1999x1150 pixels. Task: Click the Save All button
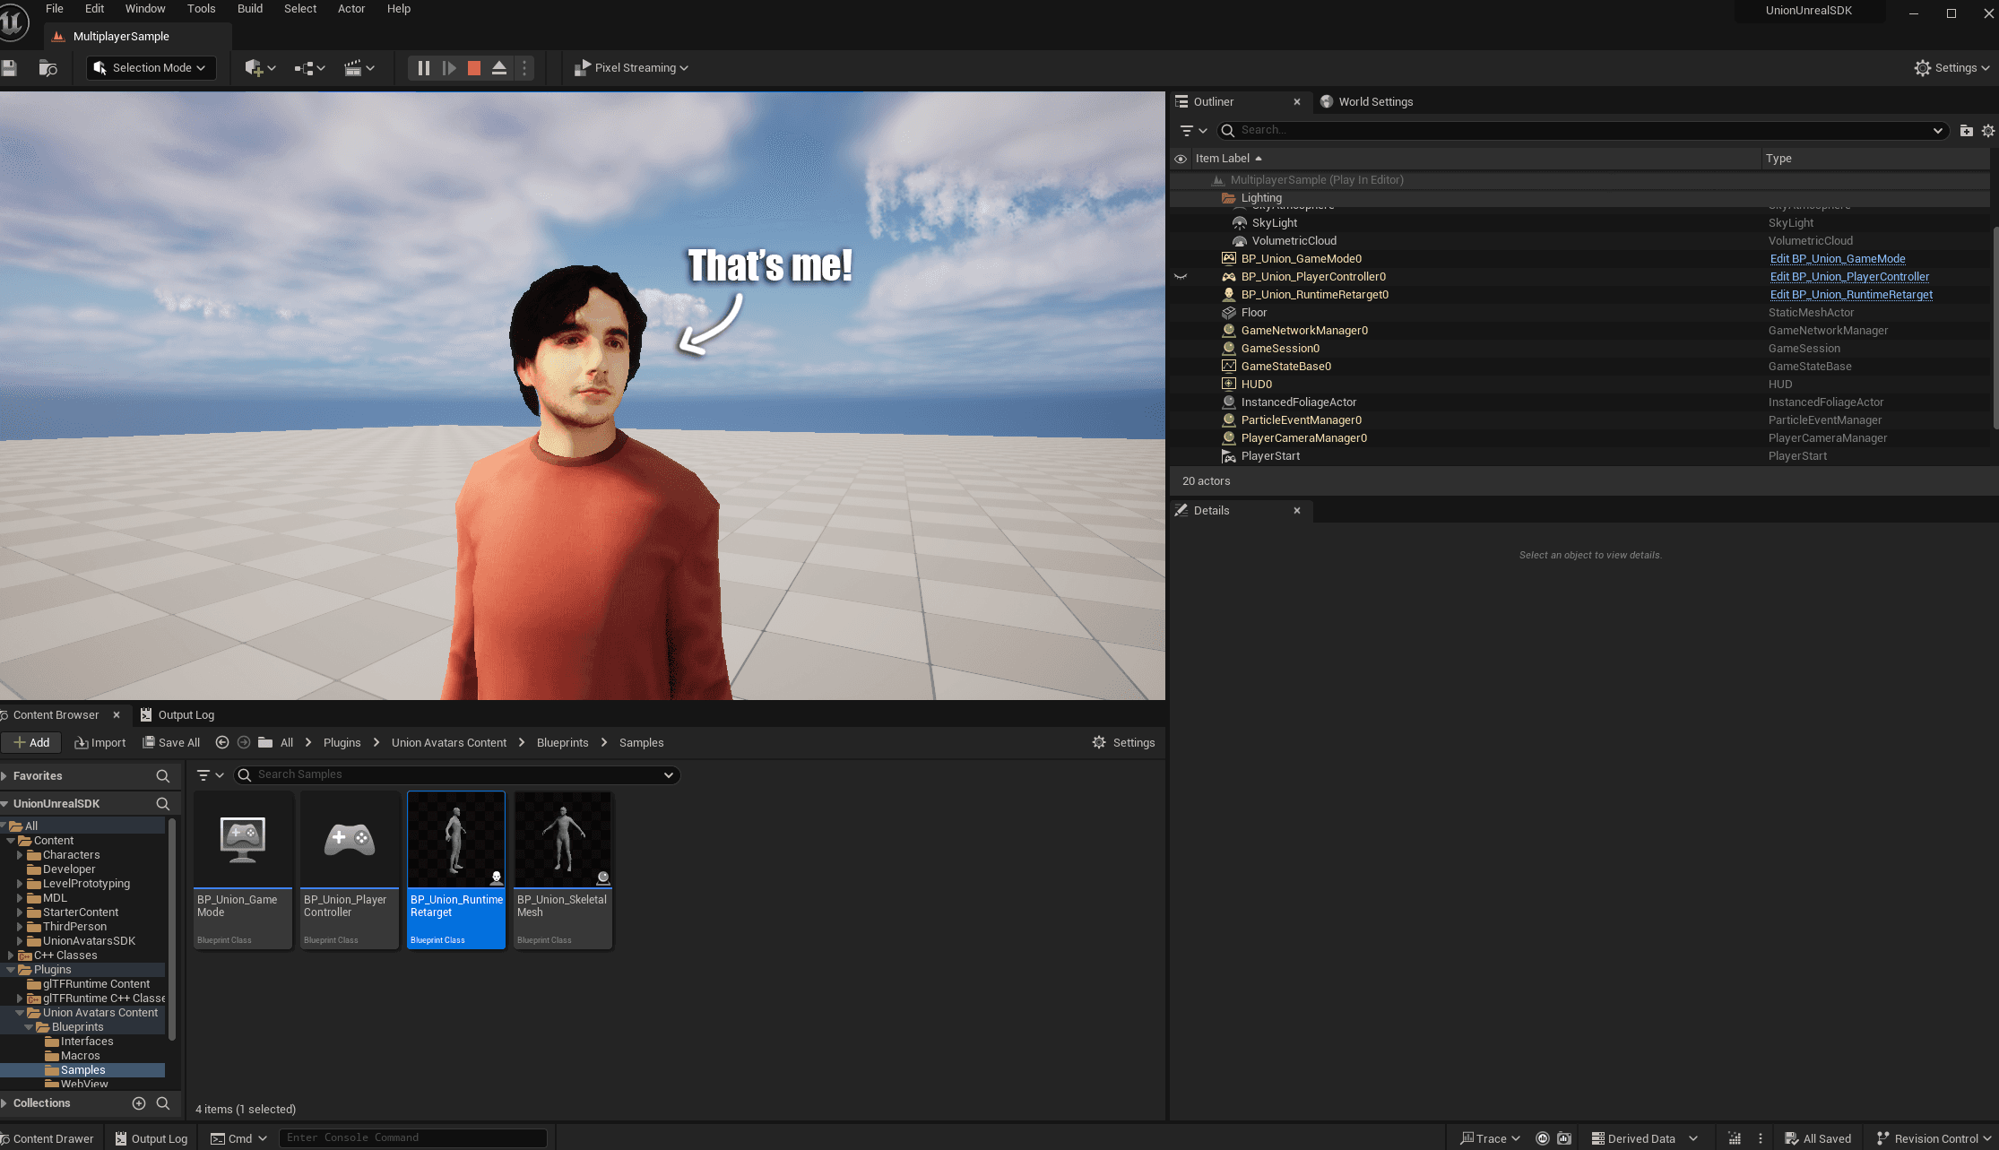pyautogui.click(x=171, y=743)
